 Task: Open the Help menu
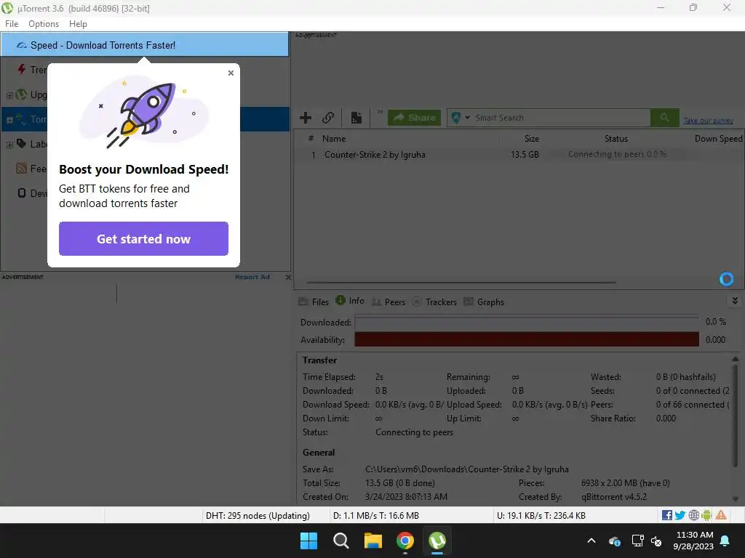click(78, 24)
